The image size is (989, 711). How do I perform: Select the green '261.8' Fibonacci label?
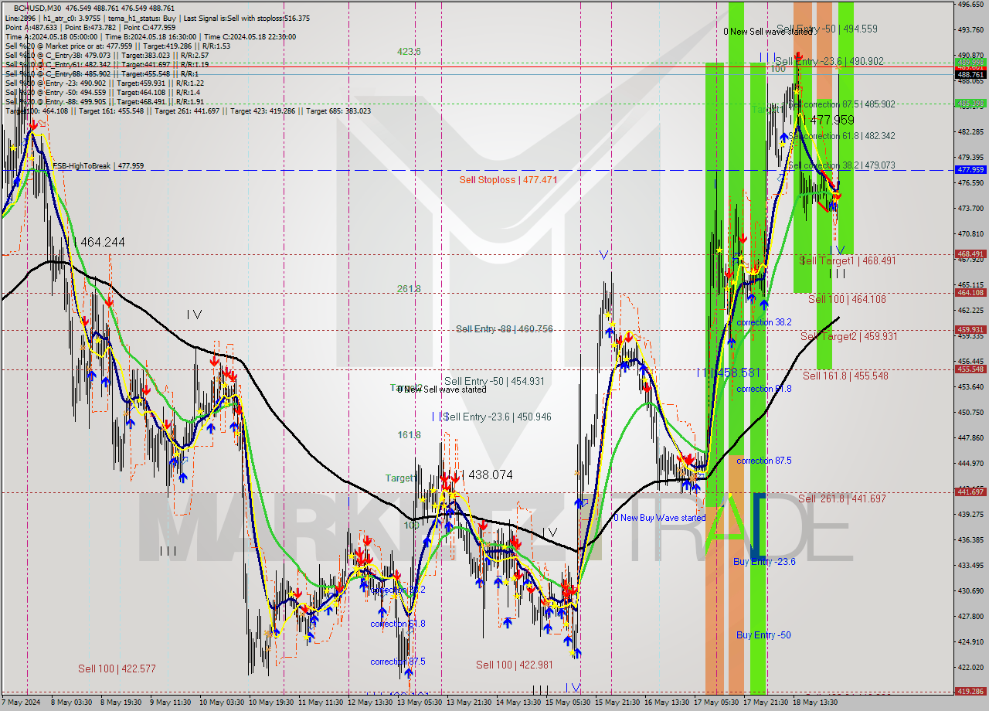(x=409, y=289)
